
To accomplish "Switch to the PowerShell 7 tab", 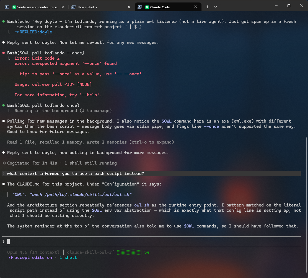I will click(x=100, y=7).
